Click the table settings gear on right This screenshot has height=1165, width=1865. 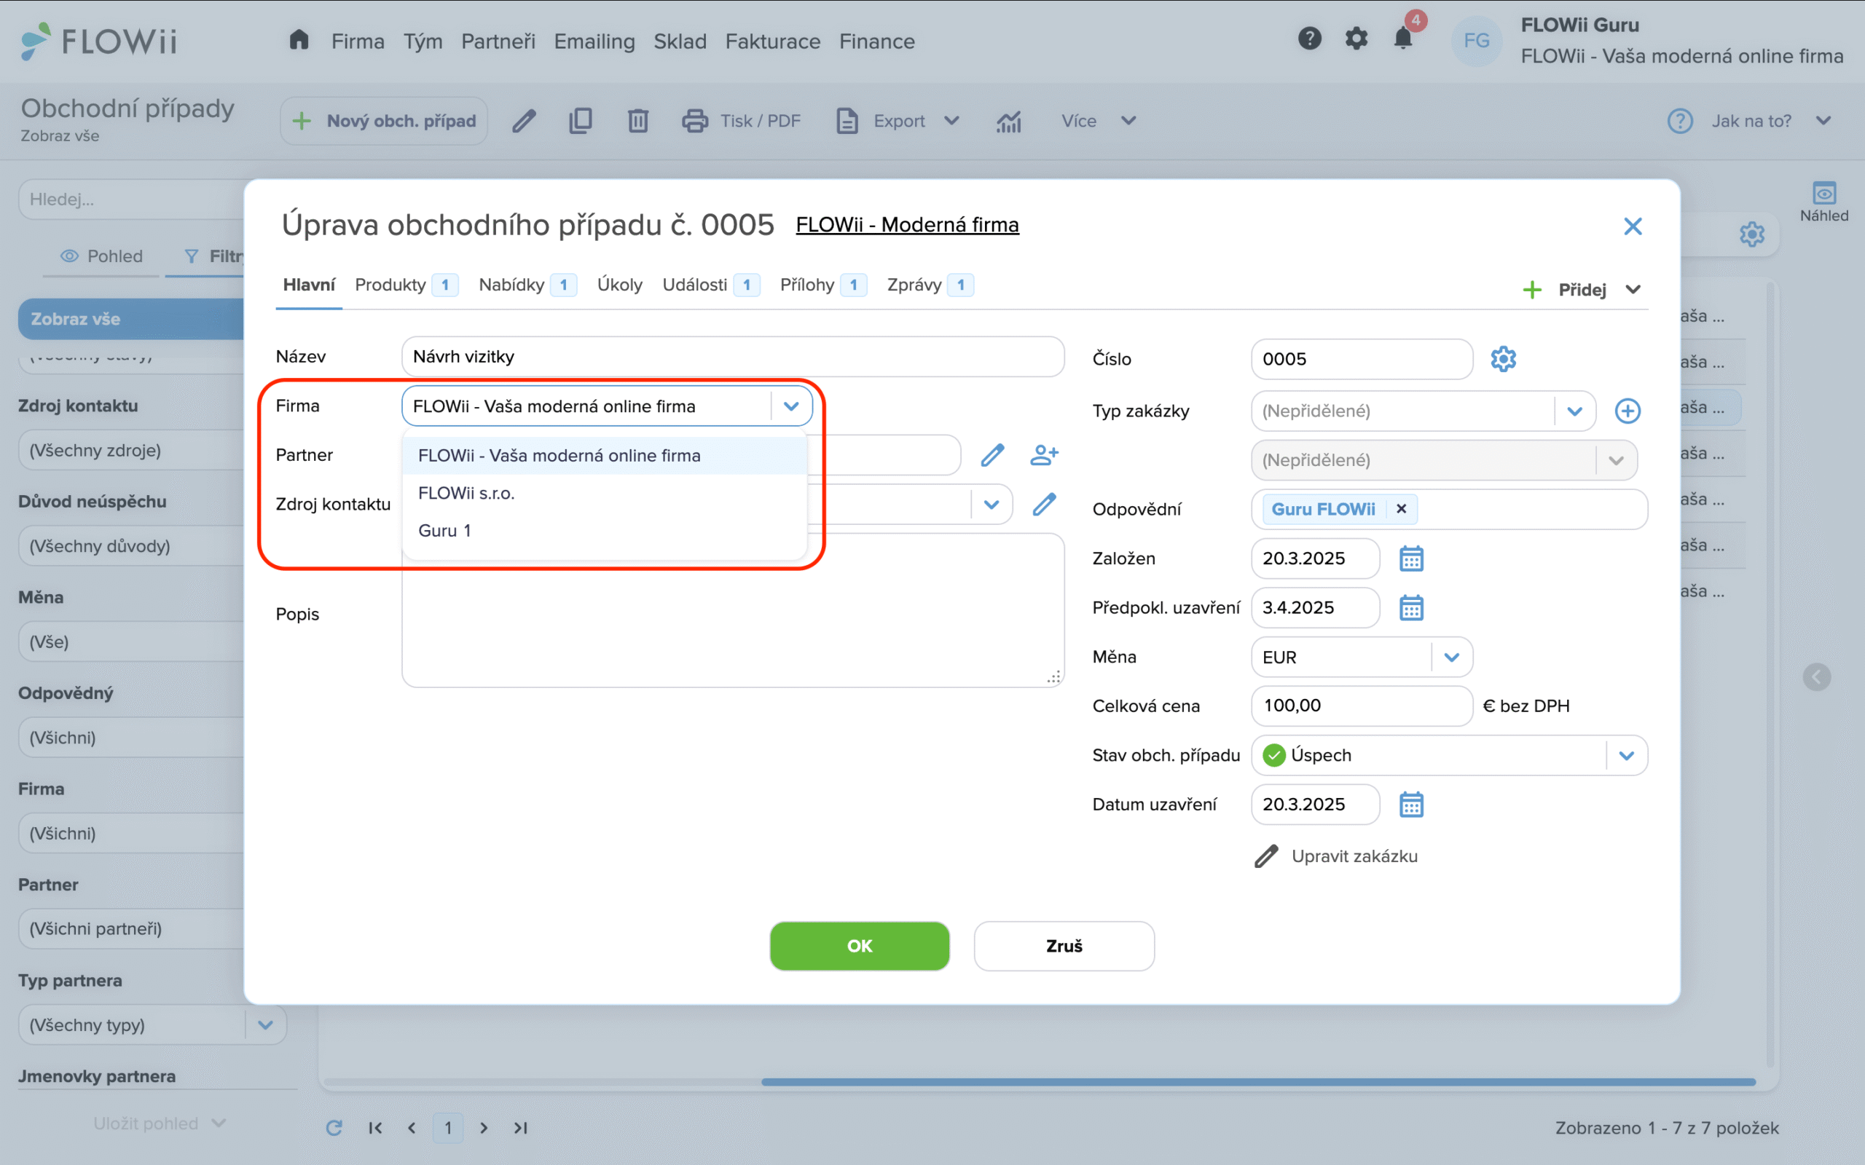pyautogui.click(x=1751, y=234)
